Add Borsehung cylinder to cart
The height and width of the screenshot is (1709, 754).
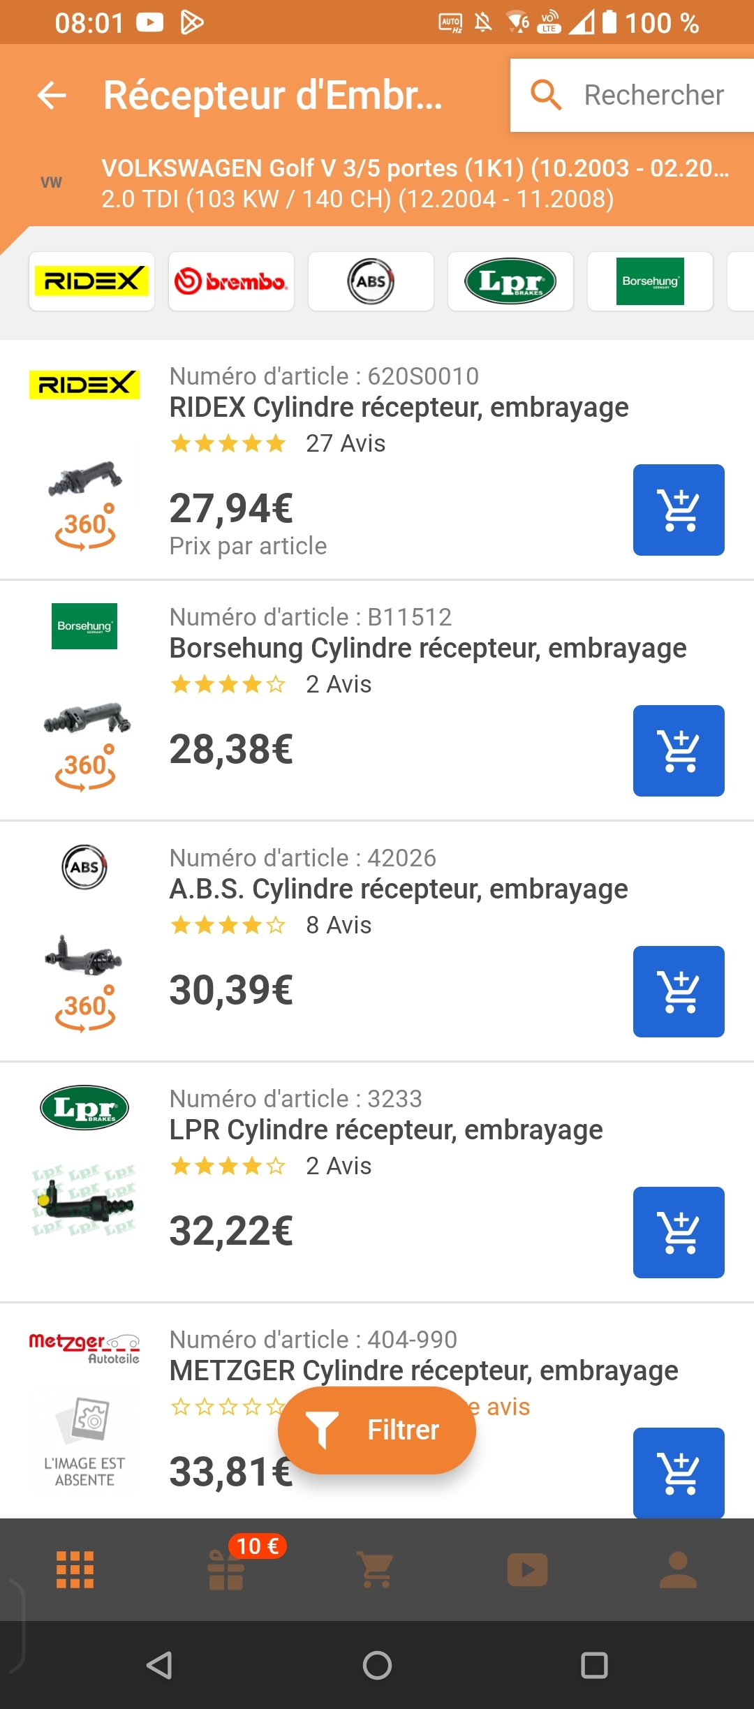tap(678, 750)
